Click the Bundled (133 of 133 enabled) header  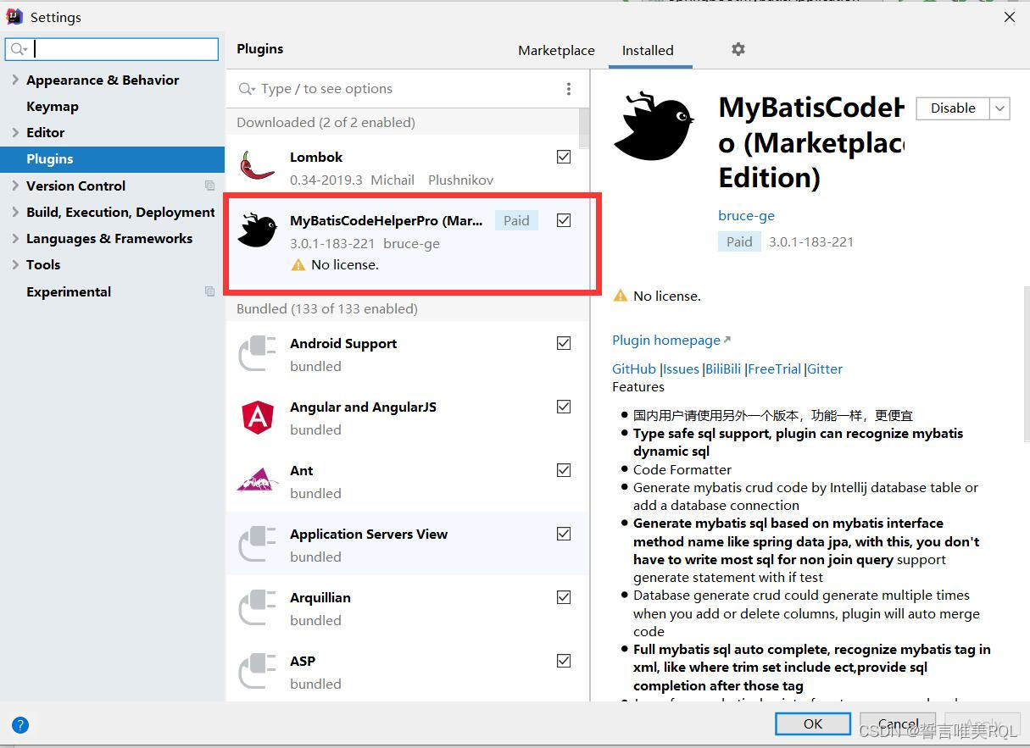coord(327,308)
